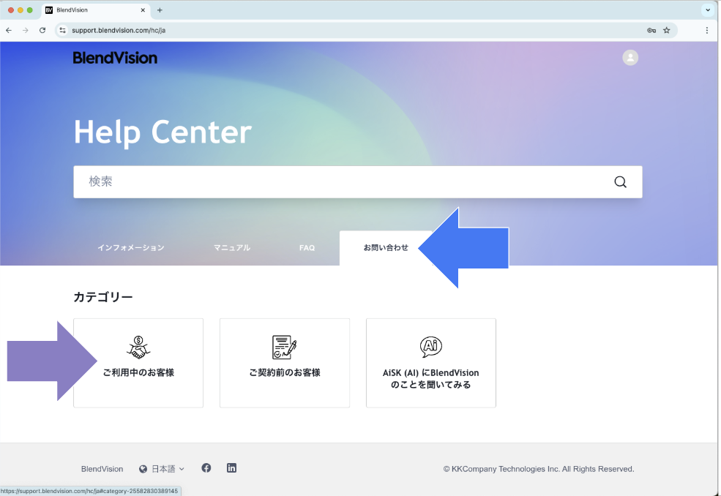Viewport: 721px width, 496px height.
Task: Click into the 検索 search field
Action: (x=358, y=182)
